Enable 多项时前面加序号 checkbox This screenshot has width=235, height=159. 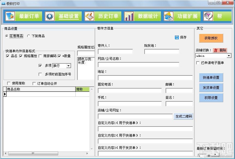tap(40, 74)
